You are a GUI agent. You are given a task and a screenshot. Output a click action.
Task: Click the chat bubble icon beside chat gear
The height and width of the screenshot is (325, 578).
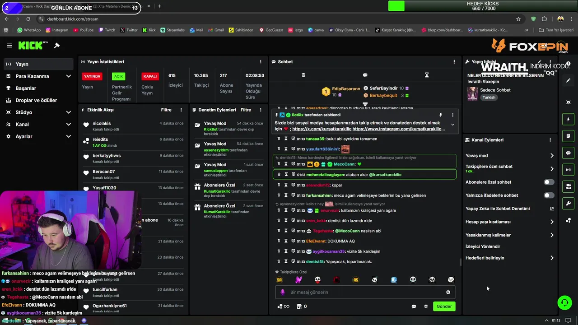click(414, 306)
